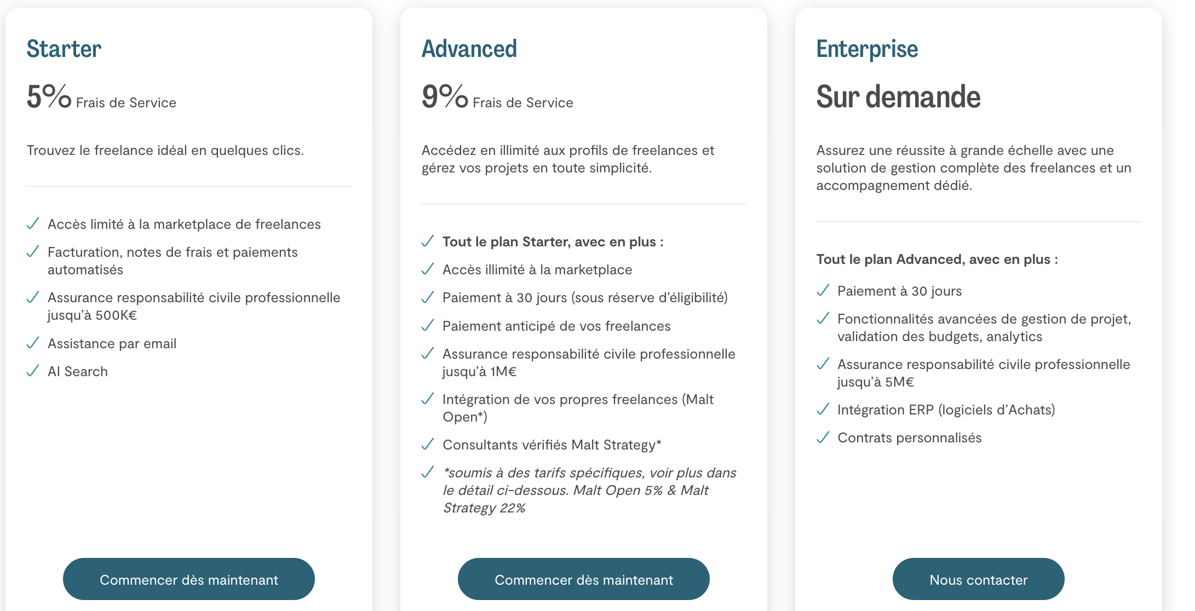
Task: Click checkmark next to Tout le plan Starter
Action: point(428,241)
